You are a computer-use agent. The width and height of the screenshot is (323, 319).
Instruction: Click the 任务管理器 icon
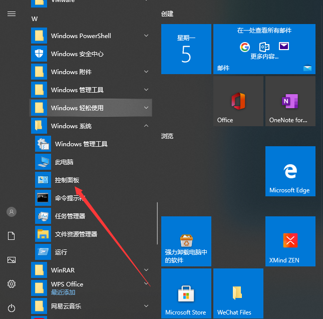43,216
